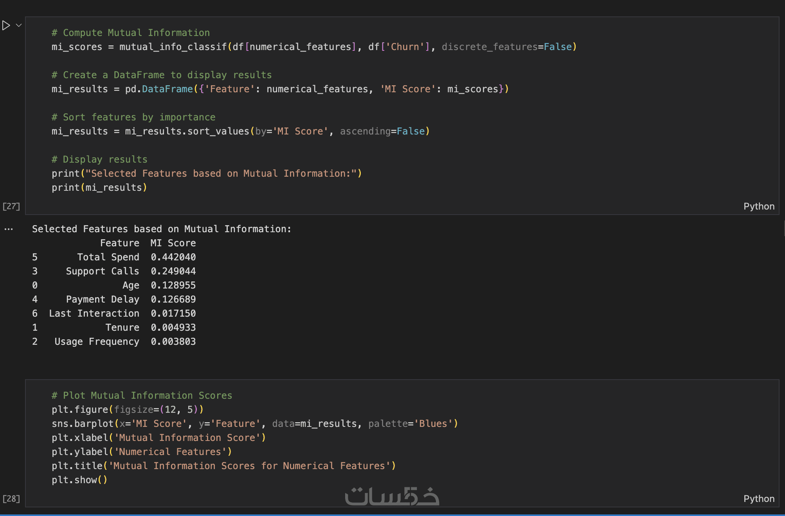Click the plt.show() line
Screen dimensions: 785x516
pyautogui.click(x=79, y=480)
